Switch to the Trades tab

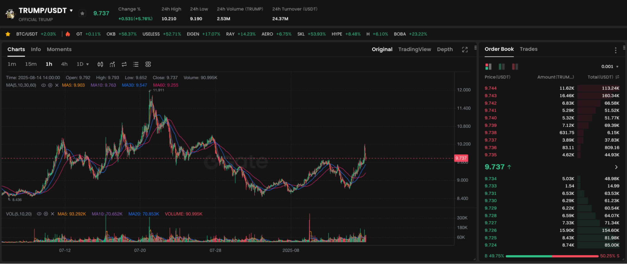[x=529, y=49]
